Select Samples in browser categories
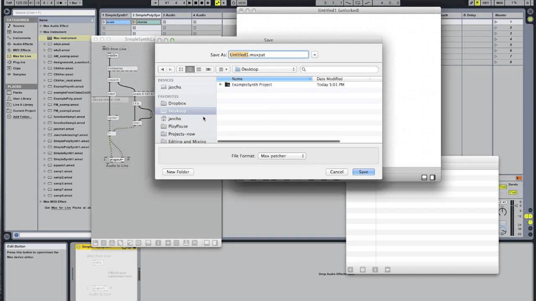Screen dimensions: 536x301 click(x=19, y=74)
